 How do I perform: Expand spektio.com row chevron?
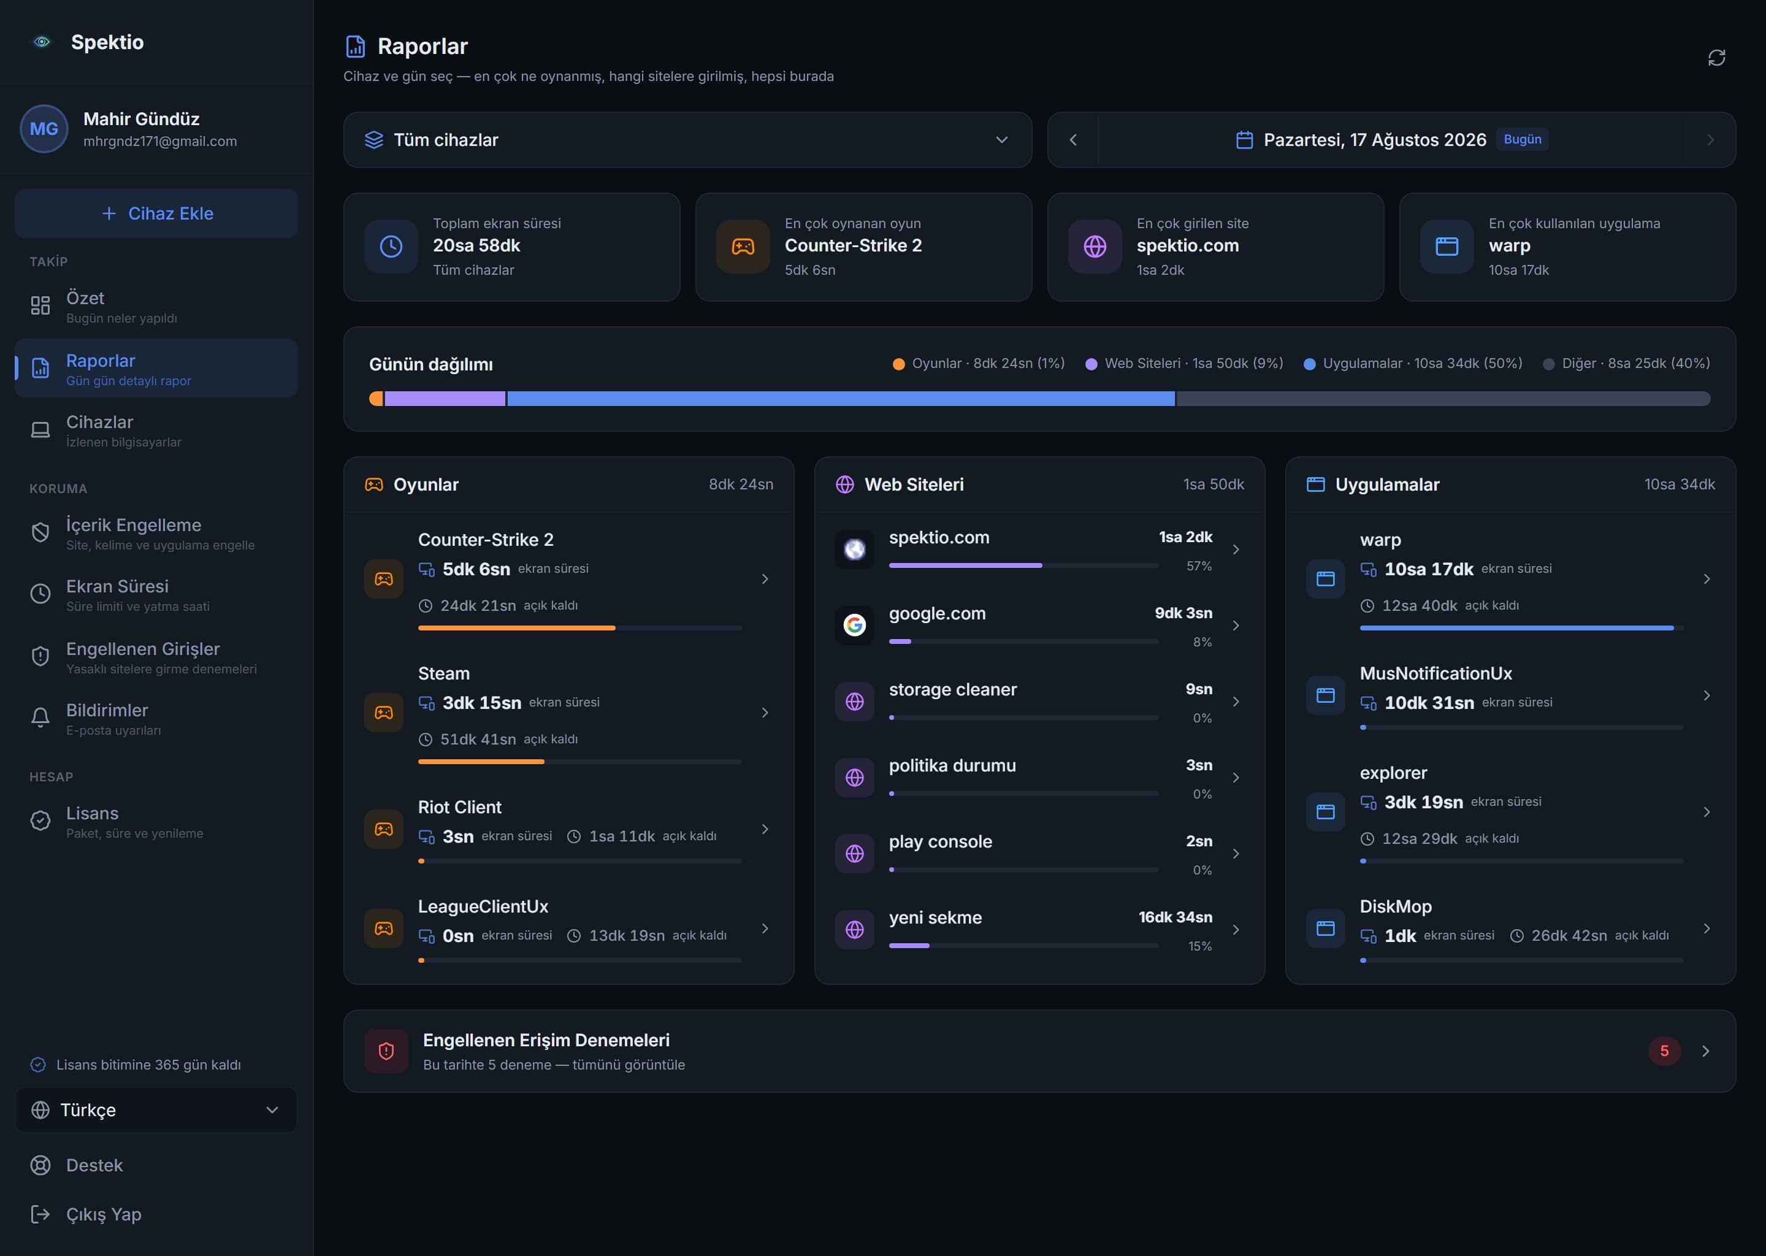pos(1236,549)
